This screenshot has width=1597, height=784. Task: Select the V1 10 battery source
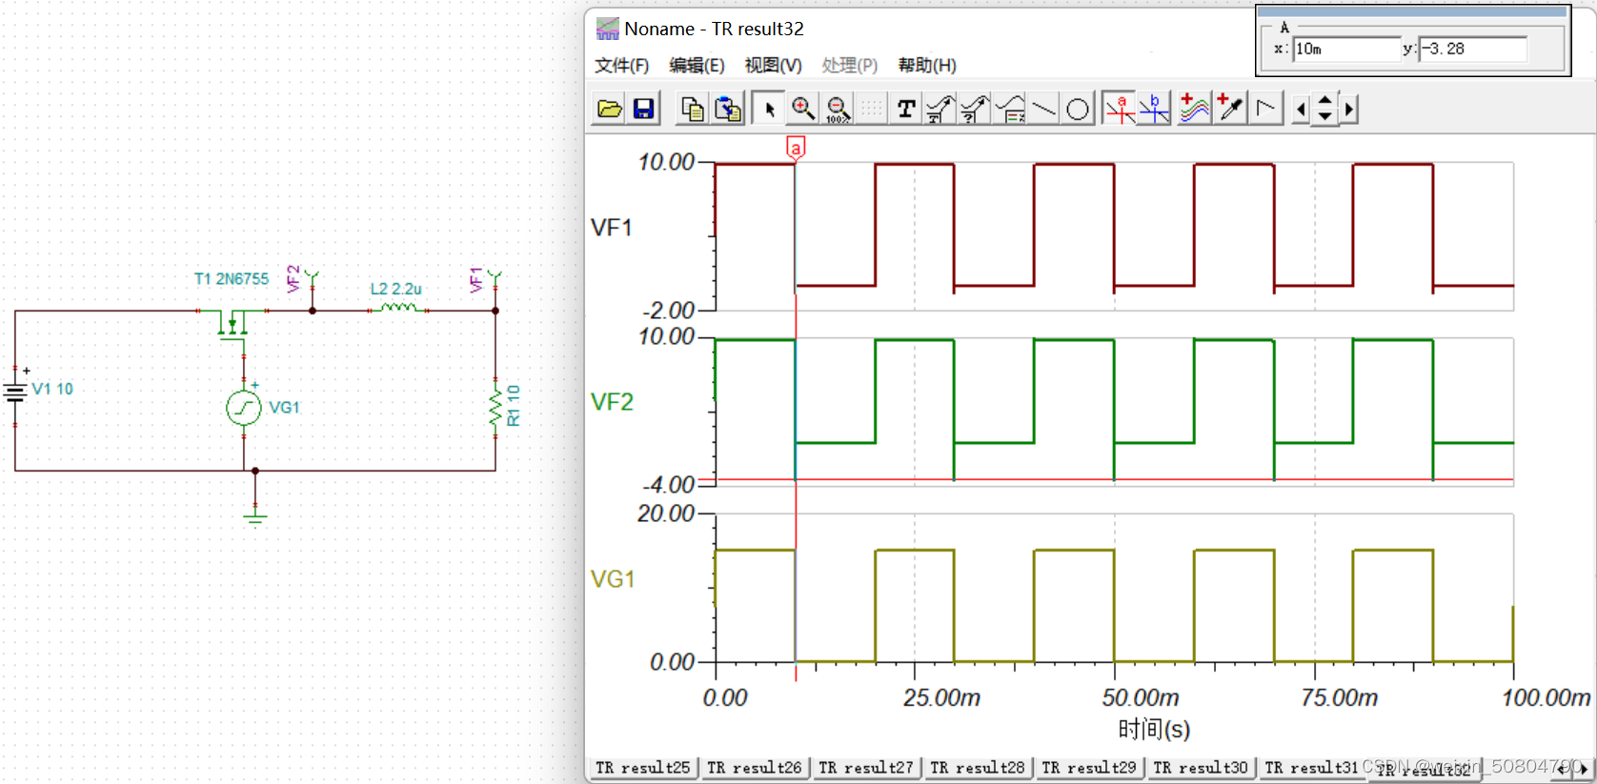point(15,392)
